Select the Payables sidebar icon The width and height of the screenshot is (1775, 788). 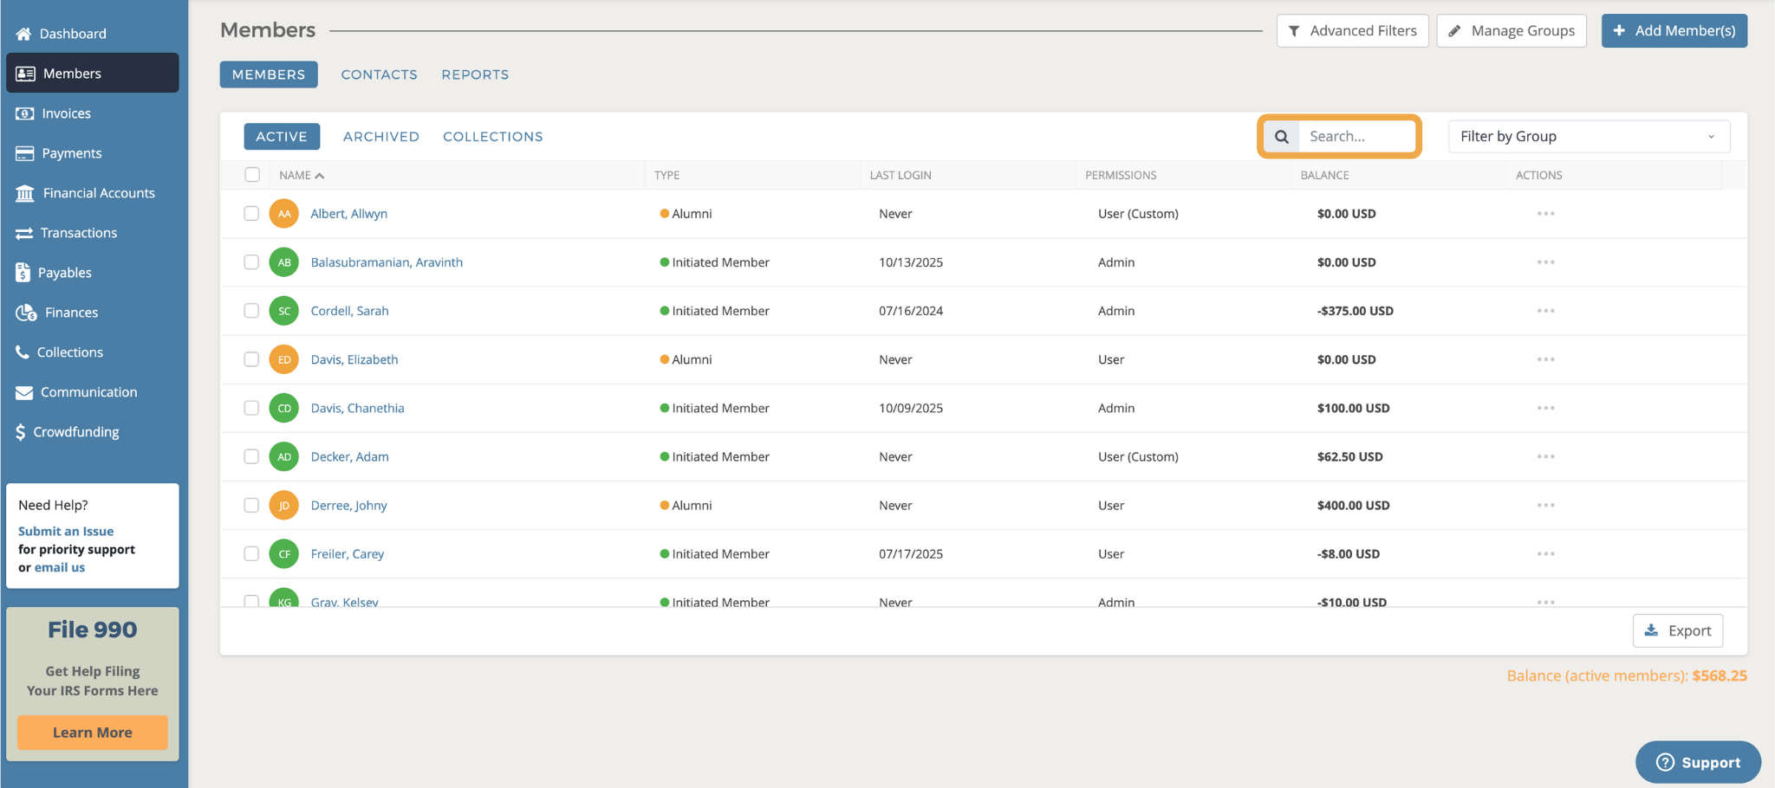[23, 272]
